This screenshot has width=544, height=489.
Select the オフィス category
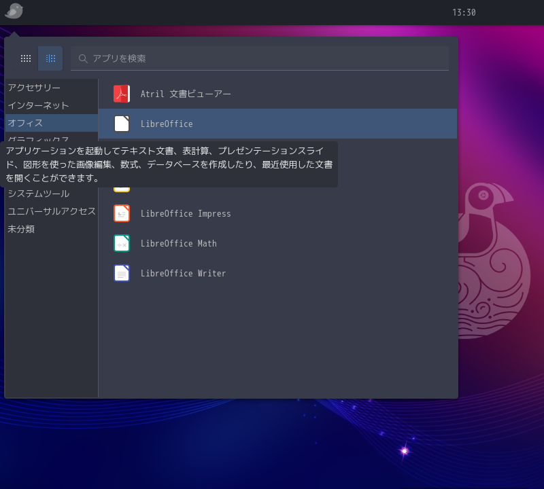pyautogui.click(x=52, y=123)
